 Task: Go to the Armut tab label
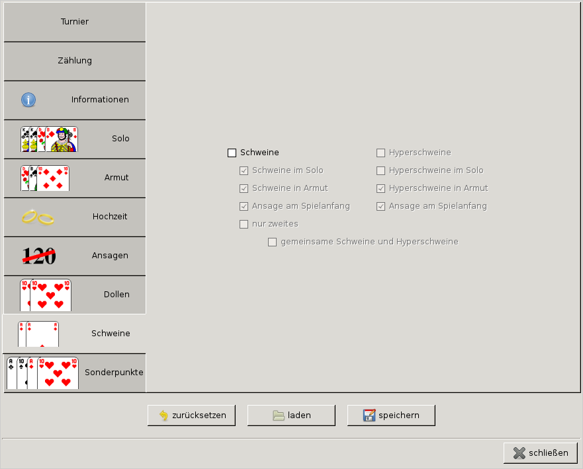point(116,178)
